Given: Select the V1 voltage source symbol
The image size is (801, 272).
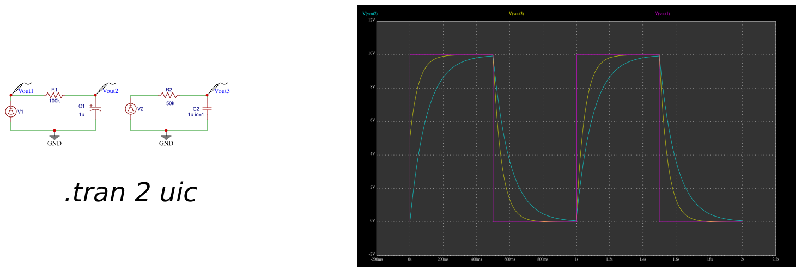Looking at the screenshot, I should click(11, 112).
